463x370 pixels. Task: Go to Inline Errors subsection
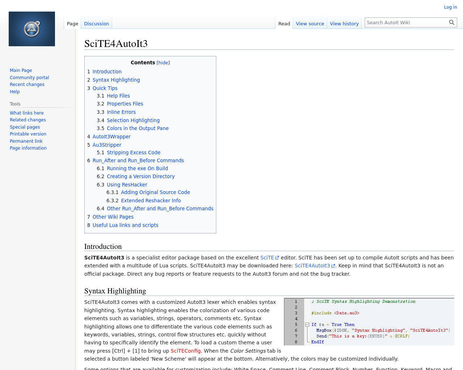[x=121, y=112]
